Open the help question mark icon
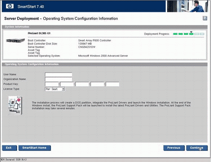Image resolution: width=211 pixels, height=162 pixels. [x=205, y=18]
